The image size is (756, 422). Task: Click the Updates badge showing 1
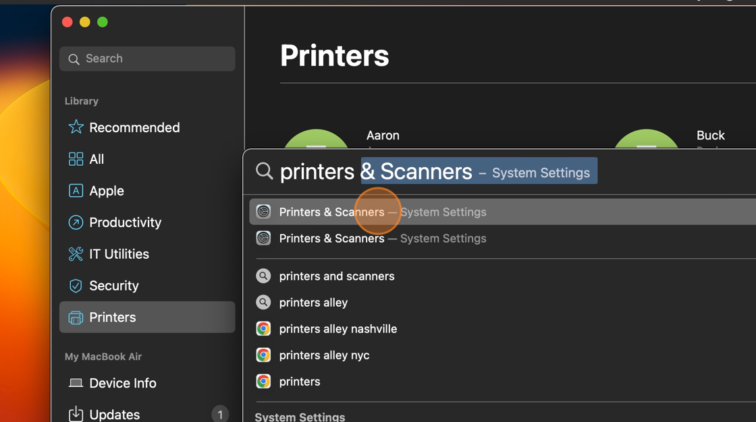click(x=220, y=414)
